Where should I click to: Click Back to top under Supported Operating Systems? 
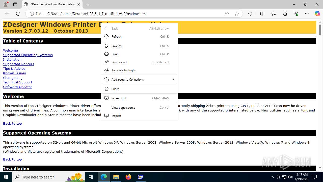[12, 159]
